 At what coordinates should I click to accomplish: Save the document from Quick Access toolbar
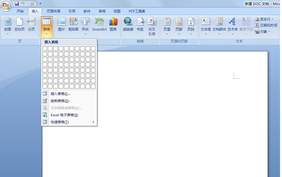[17, 3]
